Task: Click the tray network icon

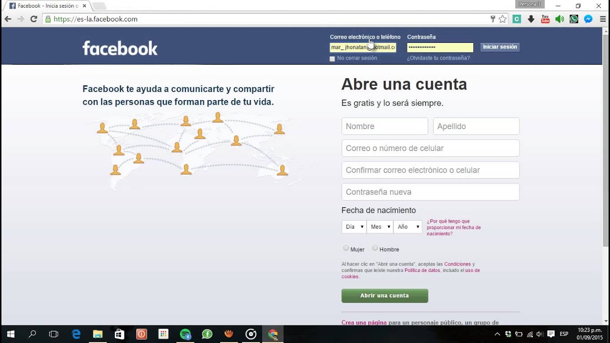Action: [529, 334]
